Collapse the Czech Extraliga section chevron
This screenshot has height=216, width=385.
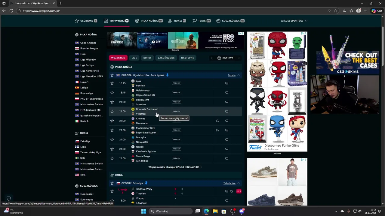[239, 183]
